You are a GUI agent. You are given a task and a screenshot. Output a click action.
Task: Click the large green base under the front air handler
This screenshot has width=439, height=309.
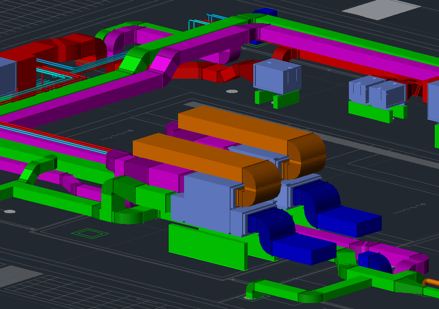coord(208,247)
